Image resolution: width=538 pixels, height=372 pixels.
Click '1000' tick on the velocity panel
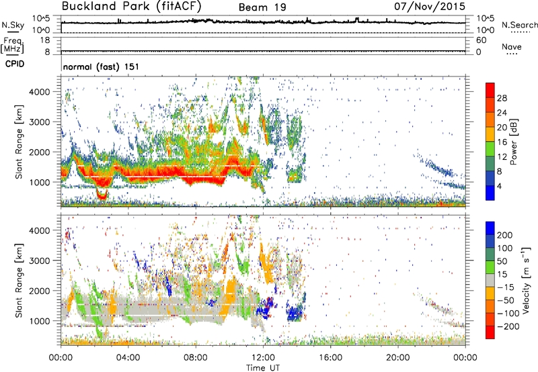tap(40, 321)
